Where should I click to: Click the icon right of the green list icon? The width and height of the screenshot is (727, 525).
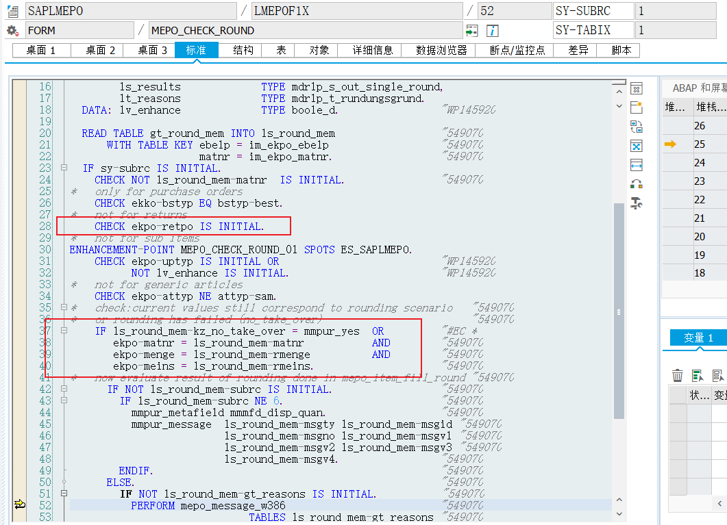pyautogui.click(x=717, y=375)
